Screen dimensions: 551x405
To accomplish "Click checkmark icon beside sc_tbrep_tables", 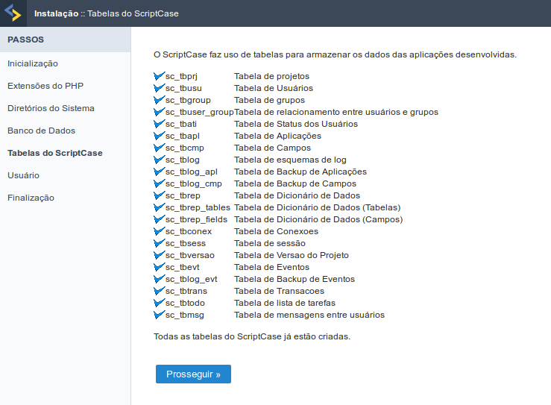I will 159,207.
